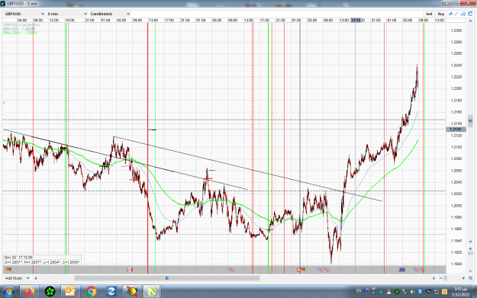Click the GBP/USD (Candlesticks) legend label
477x298 pixels.
point(21,25)
